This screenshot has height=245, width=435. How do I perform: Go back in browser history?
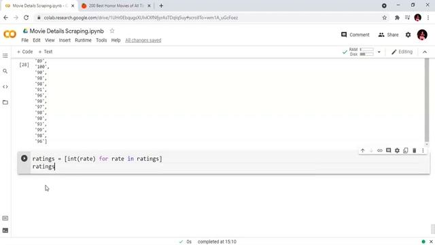point(6,18)
